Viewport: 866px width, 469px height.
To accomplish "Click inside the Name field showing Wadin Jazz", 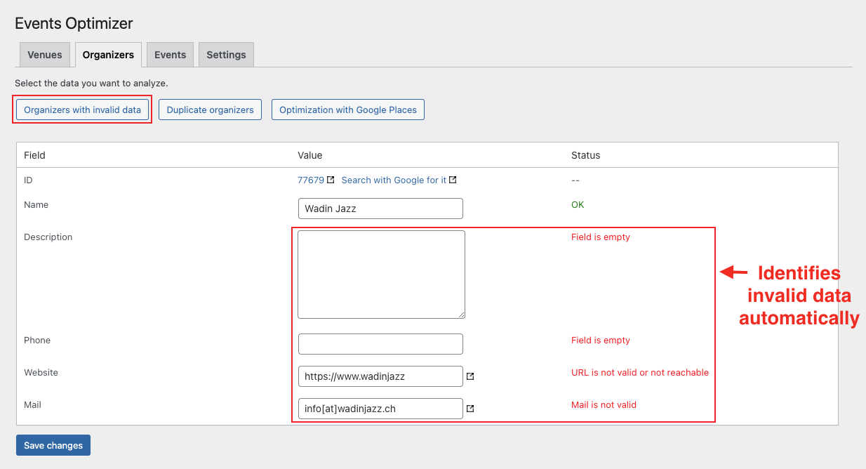I will (380, 209).
